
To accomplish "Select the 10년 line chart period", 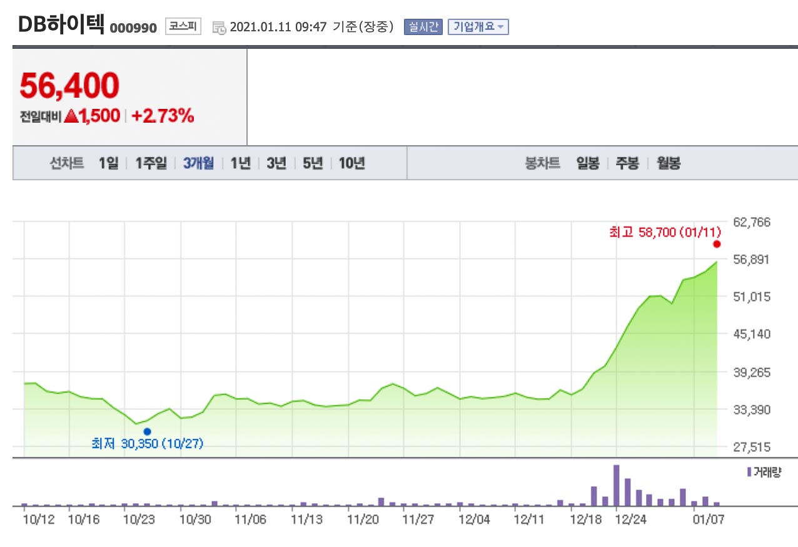I will point(351,163).
